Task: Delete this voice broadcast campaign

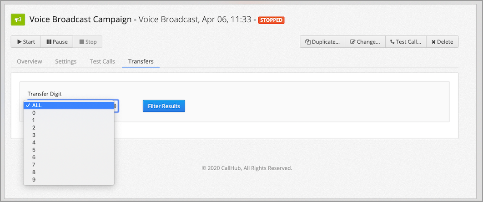Action: pyautogui.click(x=443, y=42)
